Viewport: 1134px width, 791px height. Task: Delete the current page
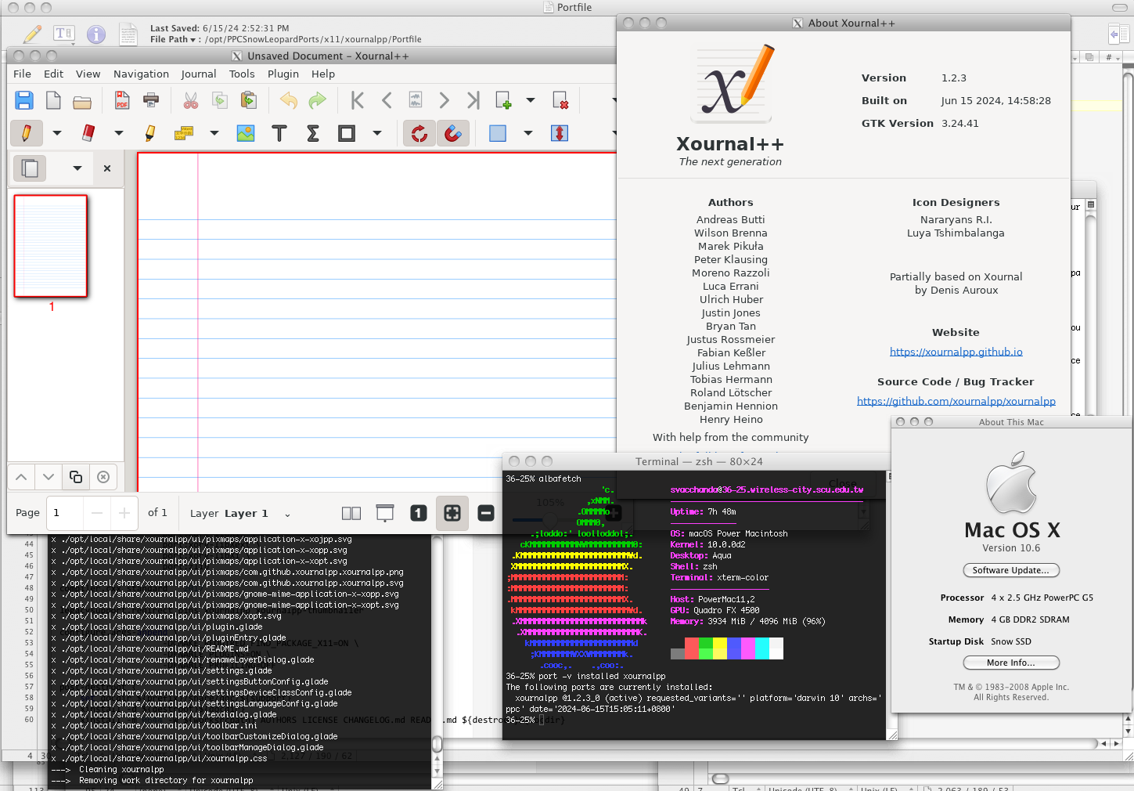(x=560, y=100)
